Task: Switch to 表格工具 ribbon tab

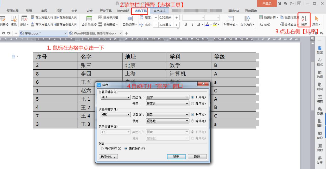Action: click(x=141, y=11)
